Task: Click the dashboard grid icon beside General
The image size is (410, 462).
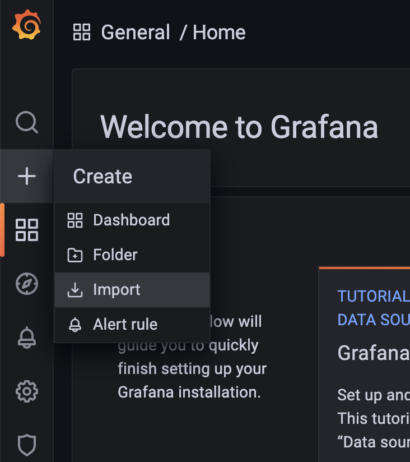Action: pos(82,32)
